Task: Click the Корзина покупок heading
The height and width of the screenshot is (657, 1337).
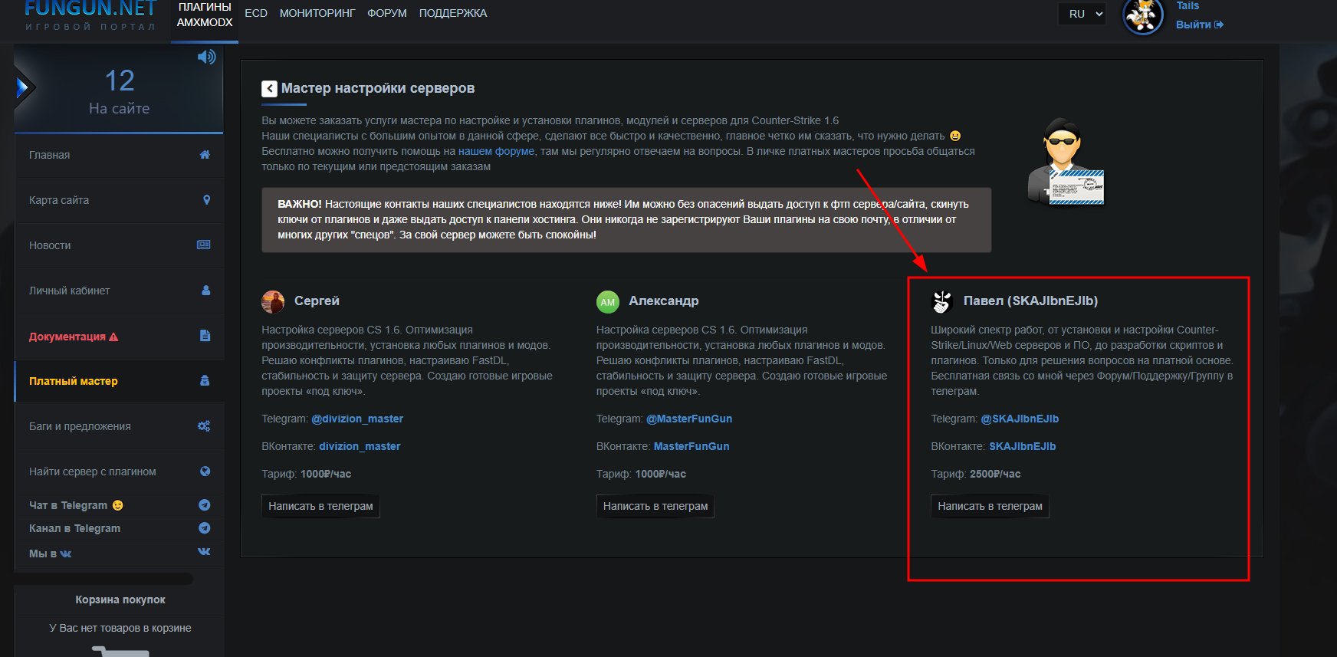Action: (120, 600)
